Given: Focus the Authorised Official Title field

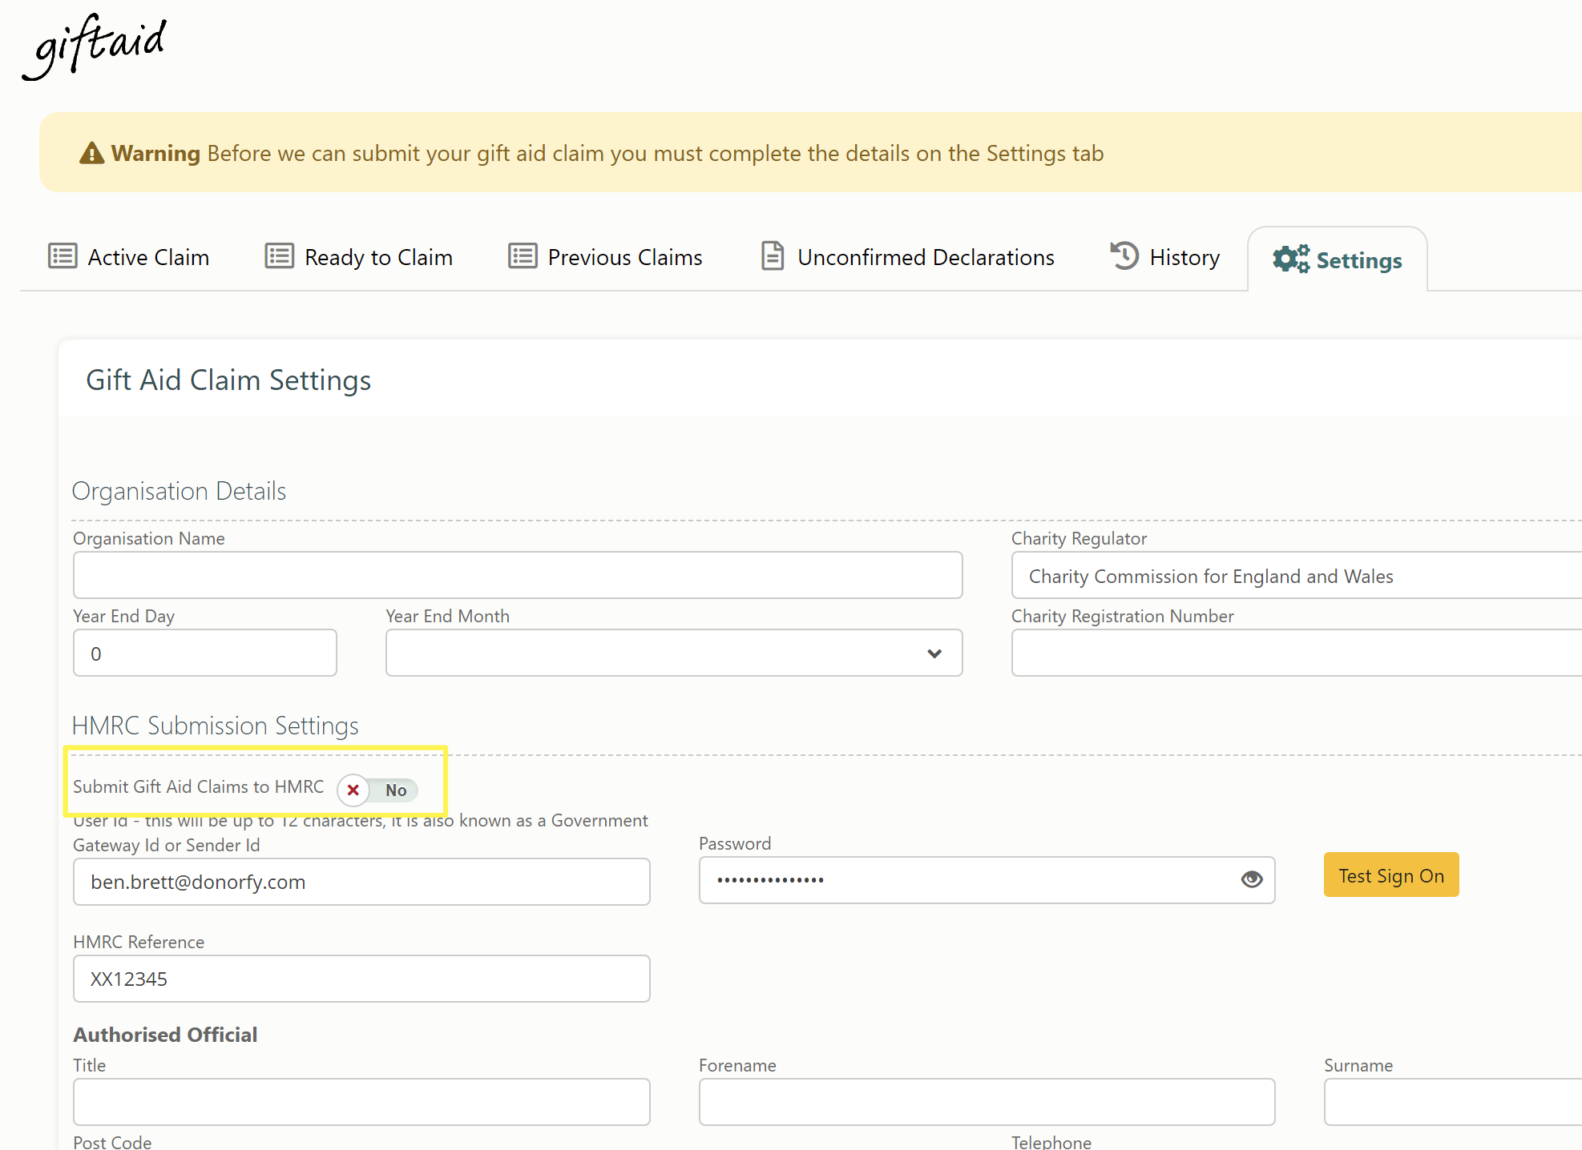Looking at the screenshot, I should pos(361,1102).
